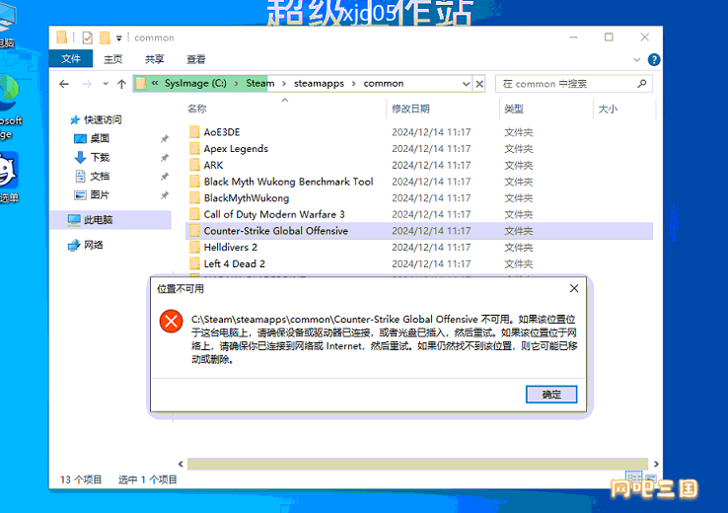
Task: Click the search magnifier icon
Action: [x=641, y=84]
